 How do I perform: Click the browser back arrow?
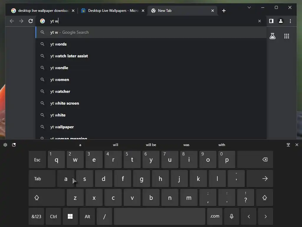point(12,21)
